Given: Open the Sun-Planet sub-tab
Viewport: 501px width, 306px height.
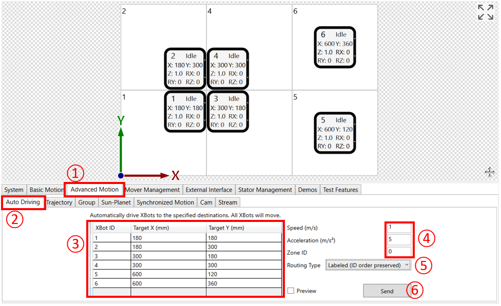Looking at the screenshot, I should pos(115,202).
